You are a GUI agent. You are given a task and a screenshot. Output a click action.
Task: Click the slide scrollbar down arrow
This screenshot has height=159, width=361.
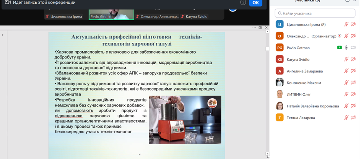[x=267, y=153]
